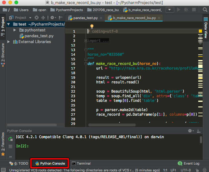209x172 pixels.
Task: Click the pythontest folder name
Action: coord(35,30)
